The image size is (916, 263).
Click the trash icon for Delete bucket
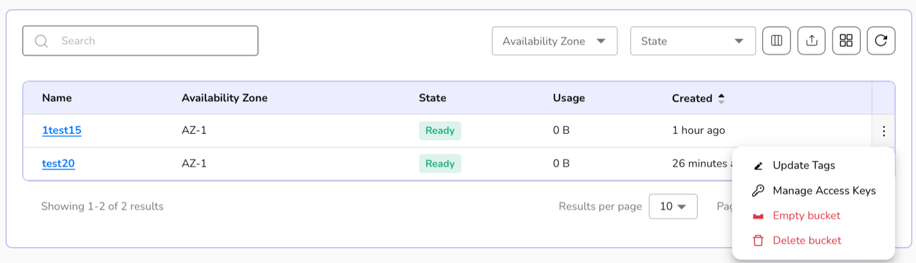pos(758,241)
